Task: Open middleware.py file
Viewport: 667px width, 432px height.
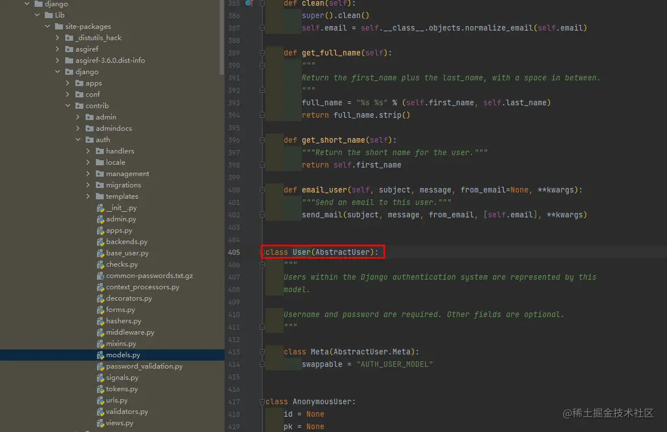Action: (130, 332)
